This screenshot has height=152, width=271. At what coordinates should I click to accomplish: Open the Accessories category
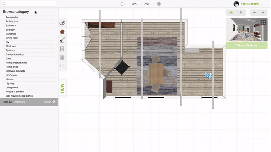pos(12,17)
